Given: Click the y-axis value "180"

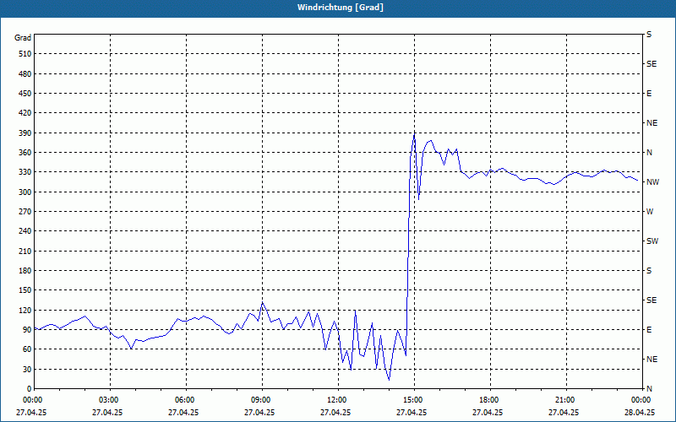Looking at the screenshot, I should (25, 270).
